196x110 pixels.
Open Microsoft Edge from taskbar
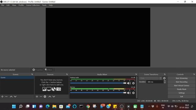tap(48, 107)
